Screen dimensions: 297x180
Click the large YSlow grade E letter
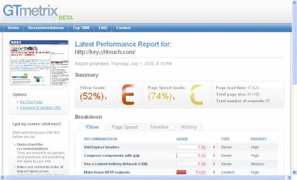point(128,95)
